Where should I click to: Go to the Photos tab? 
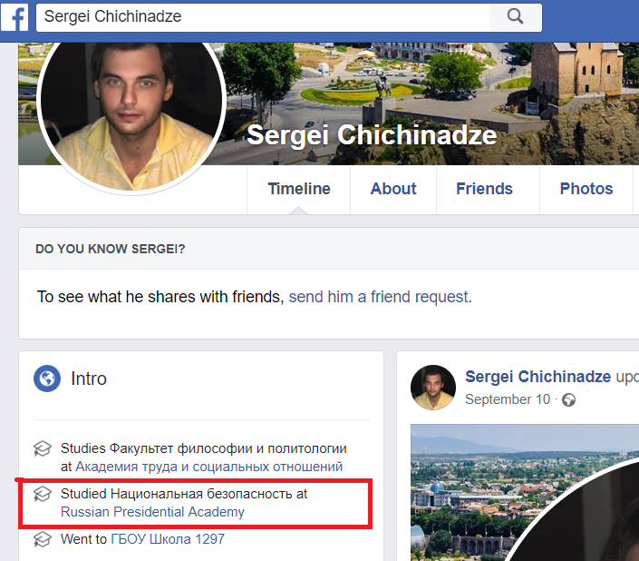point(586,189)
